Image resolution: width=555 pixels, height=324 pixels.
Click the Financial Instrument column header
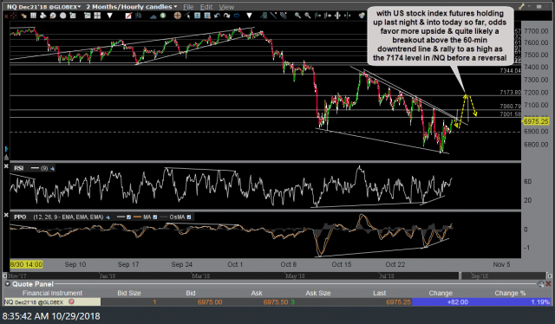[x=52, y=293]
